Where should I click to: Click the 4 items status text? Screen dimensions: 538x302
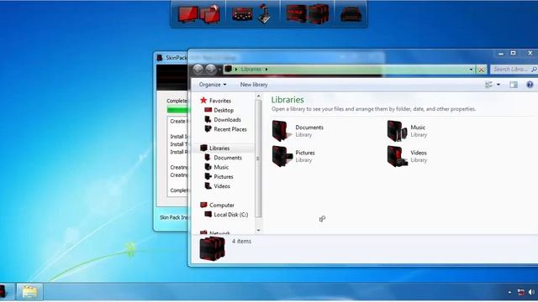[241, 242]
